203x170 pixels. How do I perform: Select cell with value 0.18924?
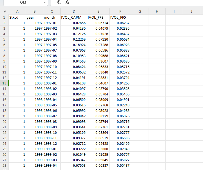(x=74, y=45)
